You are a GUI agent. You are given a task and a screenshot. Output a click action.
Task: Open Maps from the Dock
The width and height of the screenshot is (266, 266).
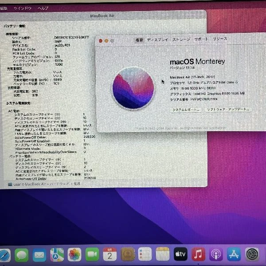(57, 255)
